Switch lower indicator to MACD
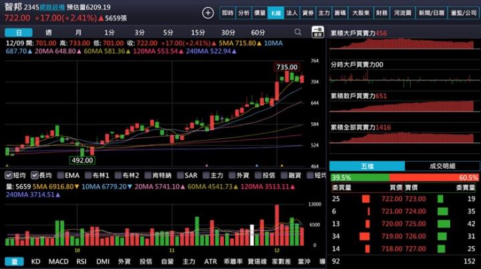481x269 pixels. (58, 262)
